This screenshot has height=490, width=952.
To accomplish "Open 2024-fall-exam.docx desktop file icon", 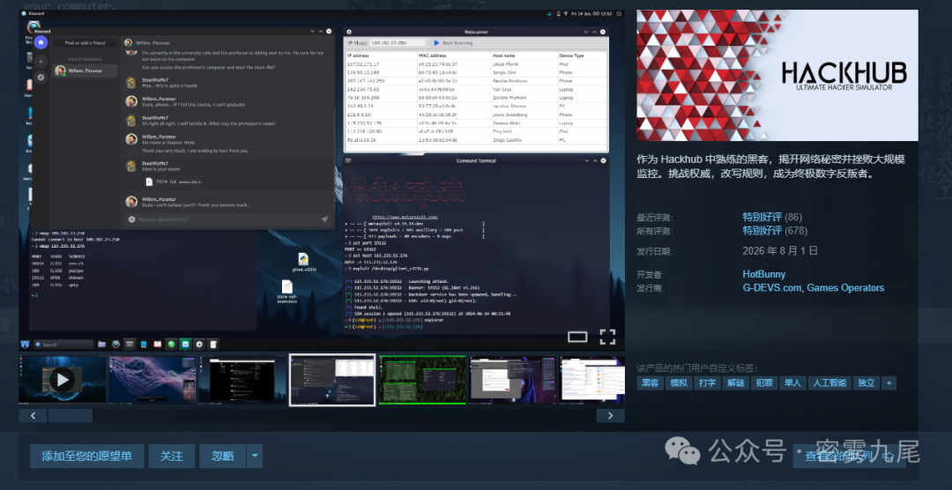I will 286,292.
